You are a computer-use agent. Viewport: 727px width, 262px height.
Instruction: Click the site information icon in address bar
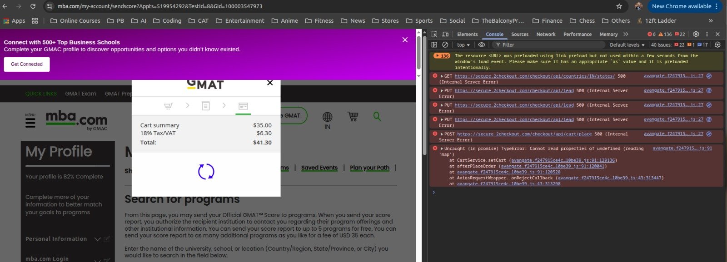point(50,6)
